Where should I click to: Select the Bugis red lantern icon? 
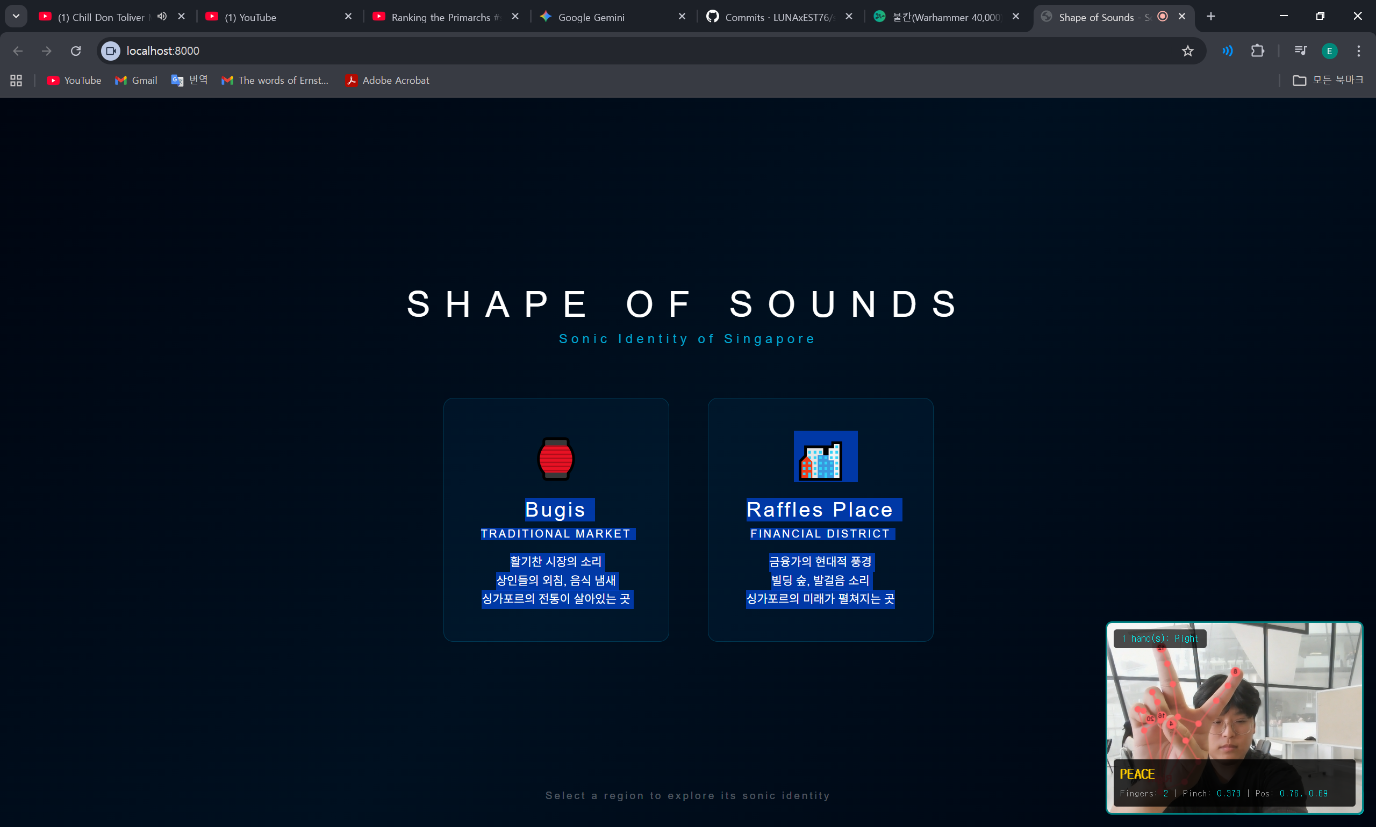coord(556,458)
